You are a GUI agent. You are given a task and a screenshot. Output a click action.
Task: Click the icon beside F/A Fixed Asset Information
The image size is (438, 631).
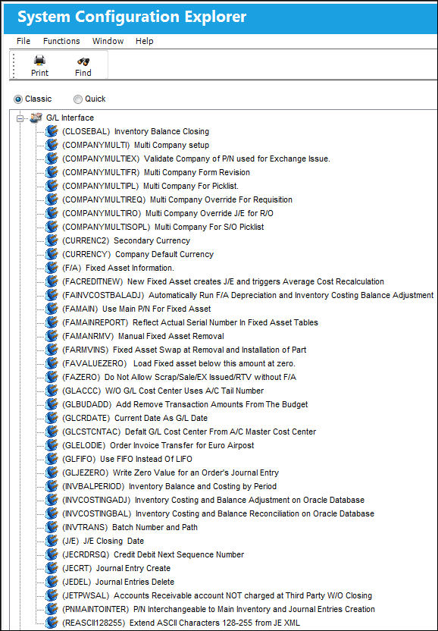52,268
